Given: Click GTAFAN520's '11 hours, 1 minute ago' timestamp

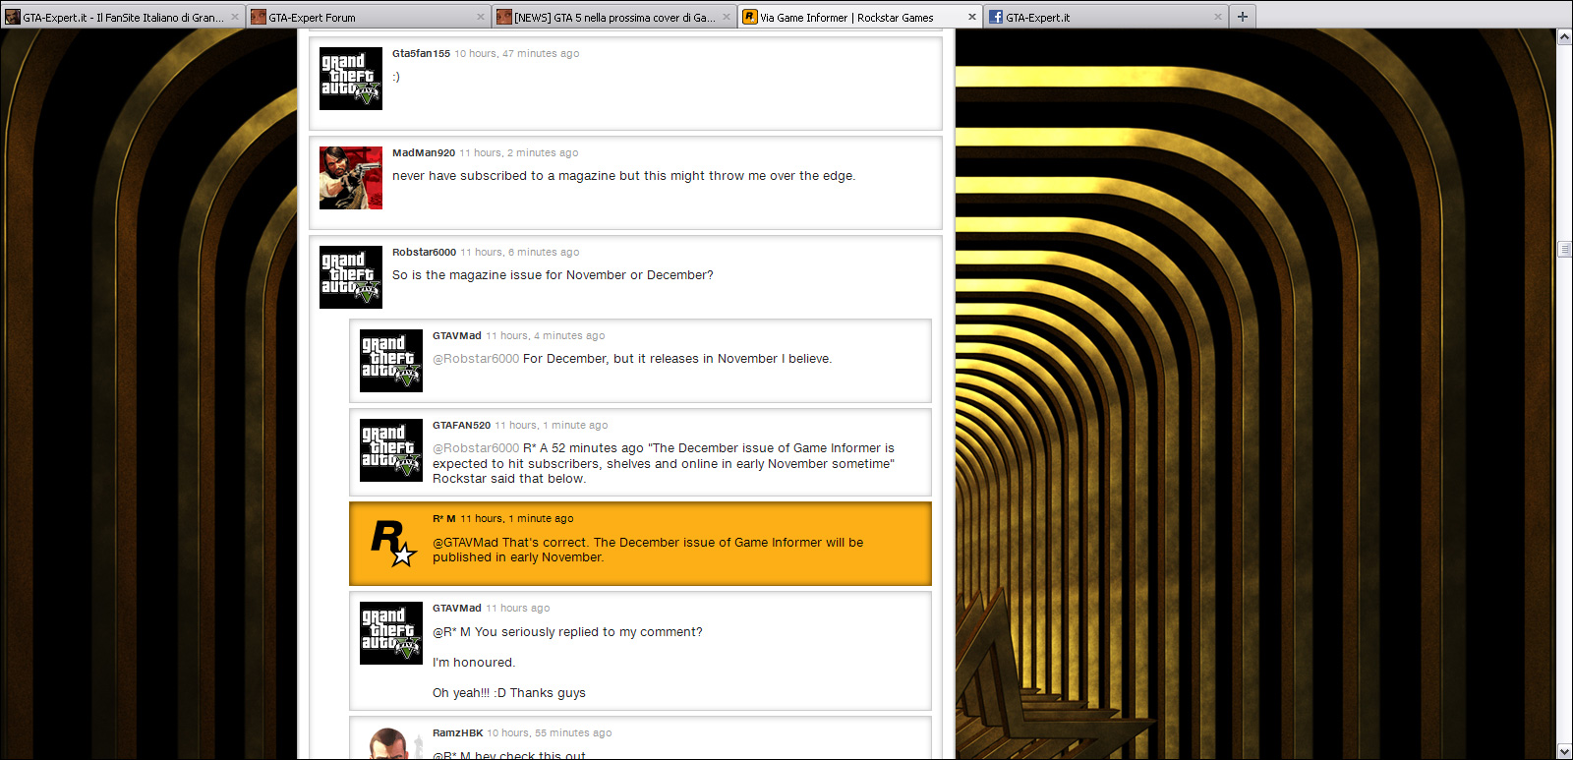Looking at the screenshot, I should click(x=551, y=426).
